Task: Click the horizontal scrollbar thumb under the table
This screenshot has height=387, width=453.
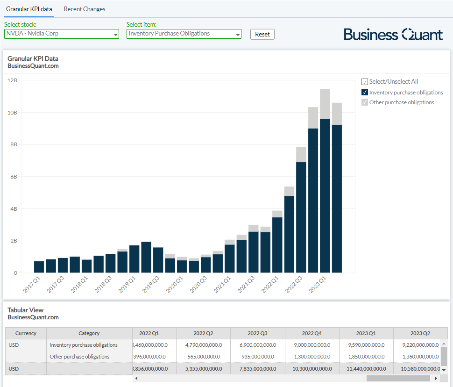Action: coord(398,378)
